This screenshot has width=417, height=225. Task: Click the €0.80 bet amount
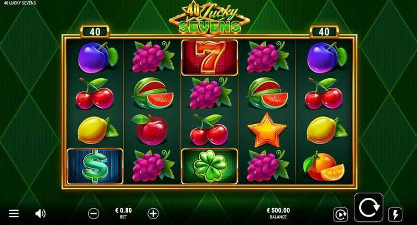pyautogui.click(x=124, y=213)
